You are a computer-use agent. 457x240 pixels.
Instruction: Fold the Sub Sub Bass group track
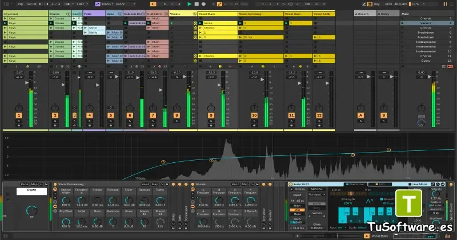[x=143, y=14]
